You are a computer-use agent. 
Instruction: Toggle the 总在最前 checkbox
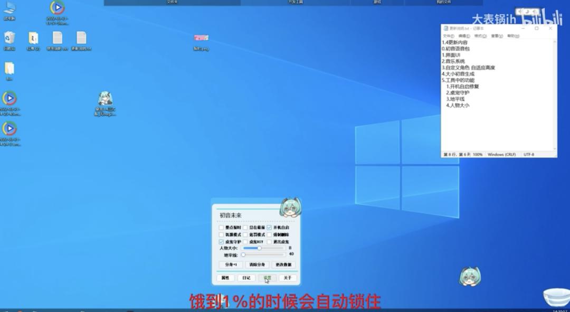245,228
